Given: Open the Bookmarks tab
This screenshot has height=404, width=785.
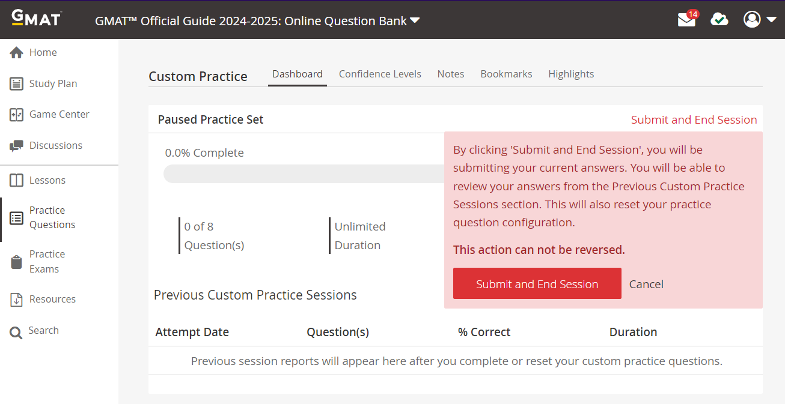Looking at the screenshot, I should pos(506,74).
